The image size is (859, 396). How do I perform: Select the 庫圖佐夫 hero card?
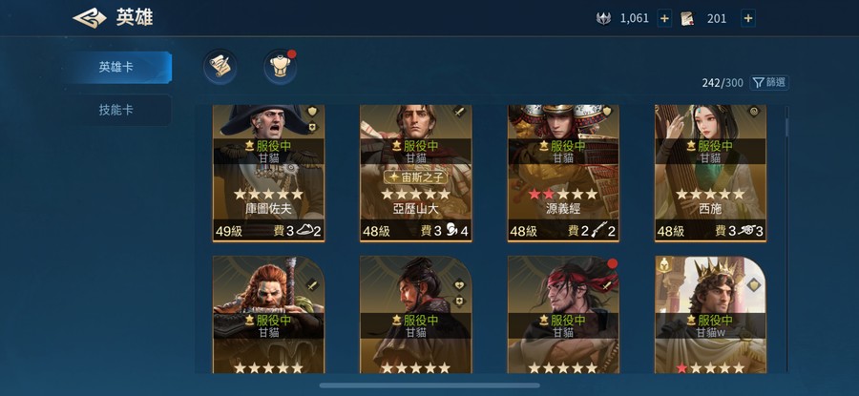[x=268, y=173]
